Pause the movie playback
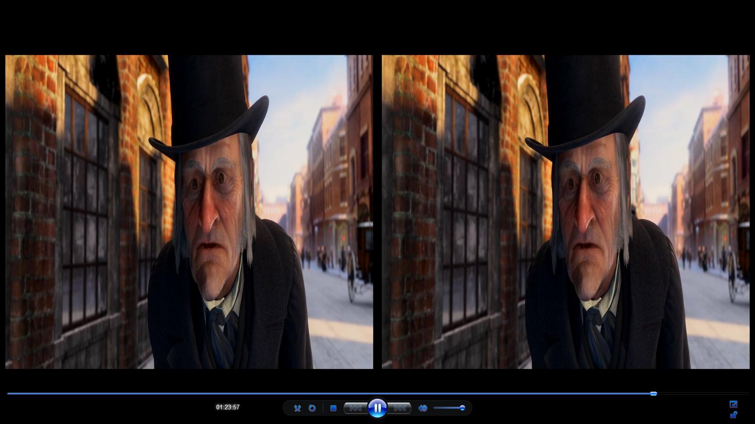The image size is (755, 424). pos(377,408)
